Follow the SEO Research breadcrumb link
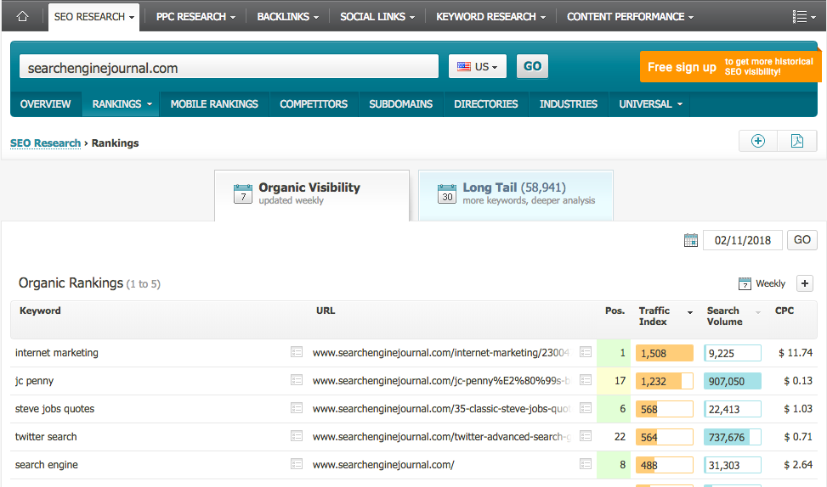The image size is (827, 487). point(45,143)
